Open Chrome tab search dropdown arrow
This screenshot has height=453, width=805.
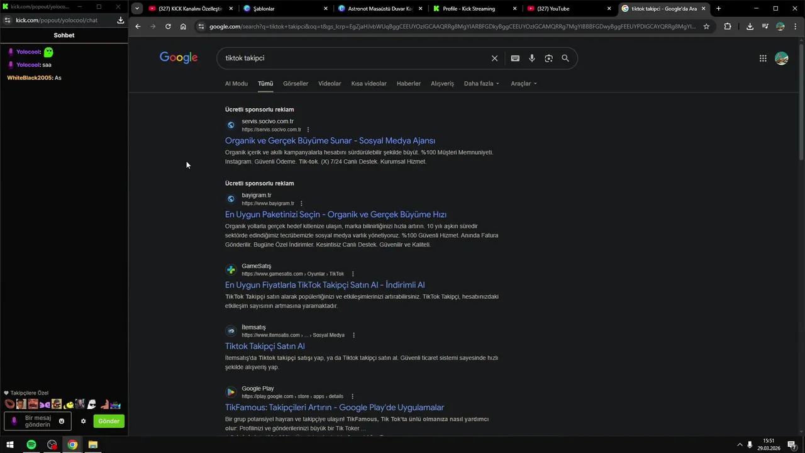pyautogui.click(x=137, y=9)
